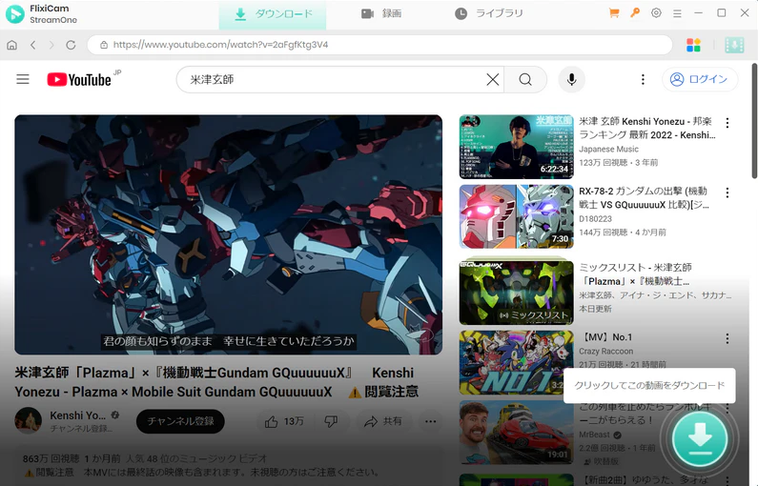Viewport: 758px width, 486px height.
Task: Switch to the ダウンロード tab
Action: [x=273, y=14]
